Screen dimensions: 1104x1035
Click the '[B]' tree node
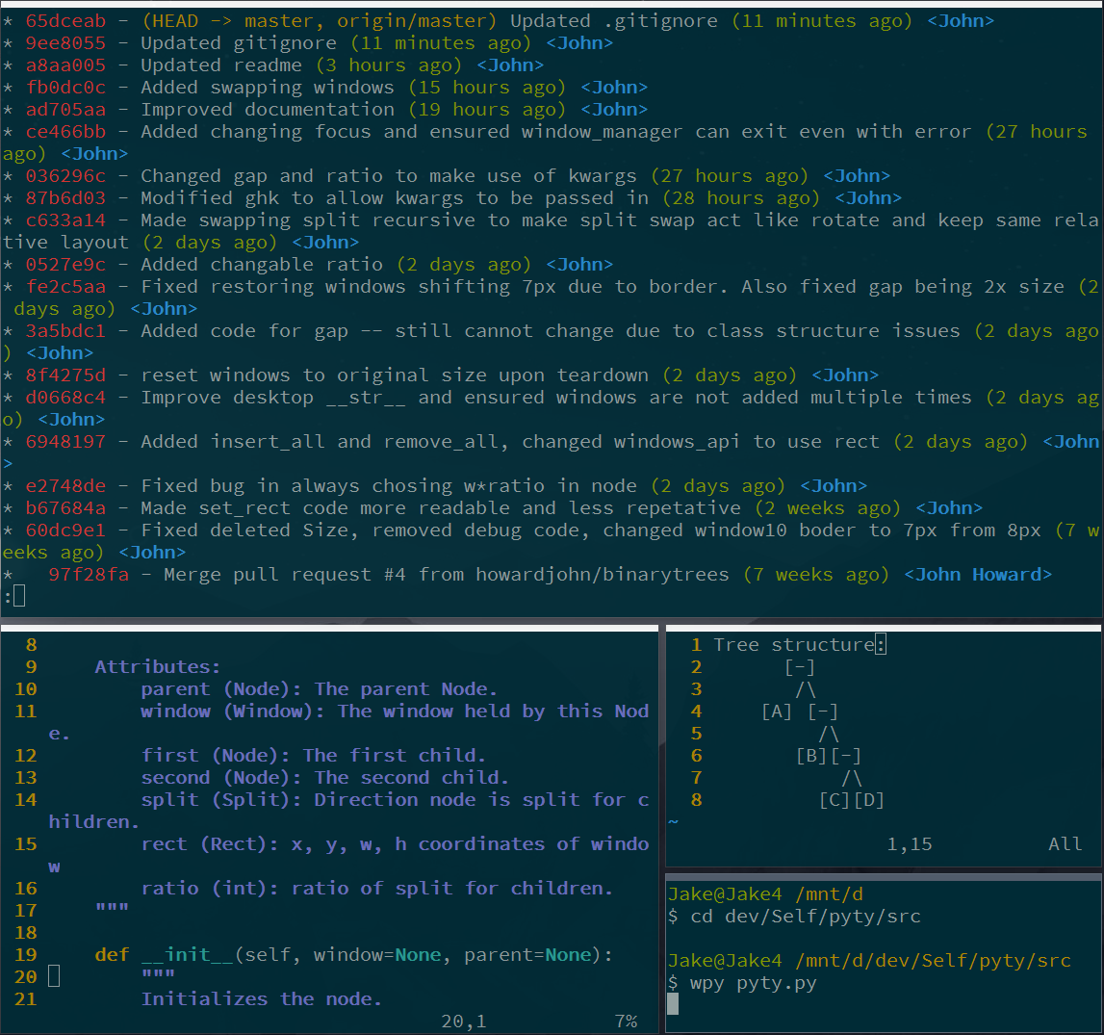point(811,756)
